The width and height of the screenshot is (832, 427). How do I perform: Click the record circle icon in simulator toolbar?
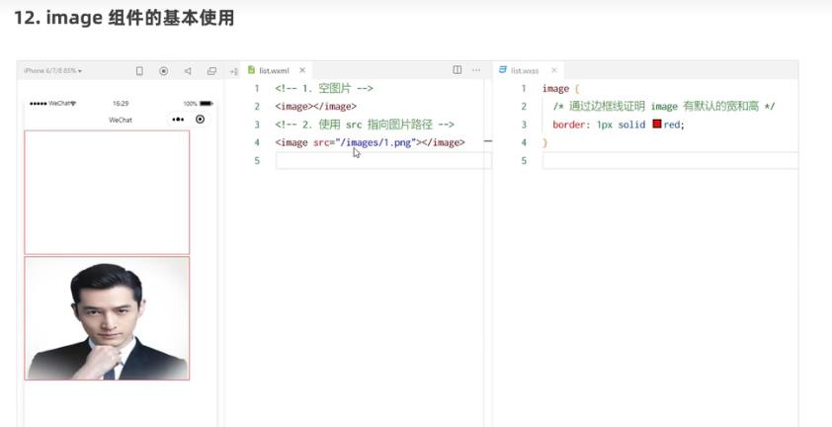click(163, 70)
